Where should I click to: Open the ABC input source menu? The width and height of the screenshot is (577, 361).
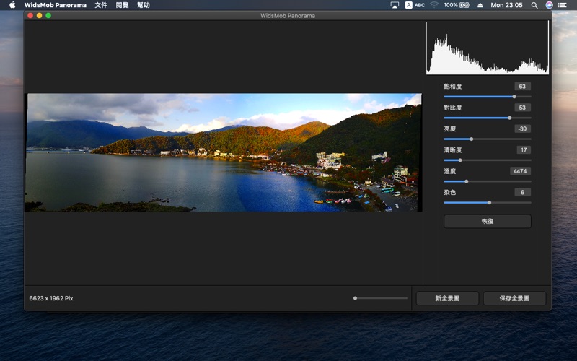point(415,5)
